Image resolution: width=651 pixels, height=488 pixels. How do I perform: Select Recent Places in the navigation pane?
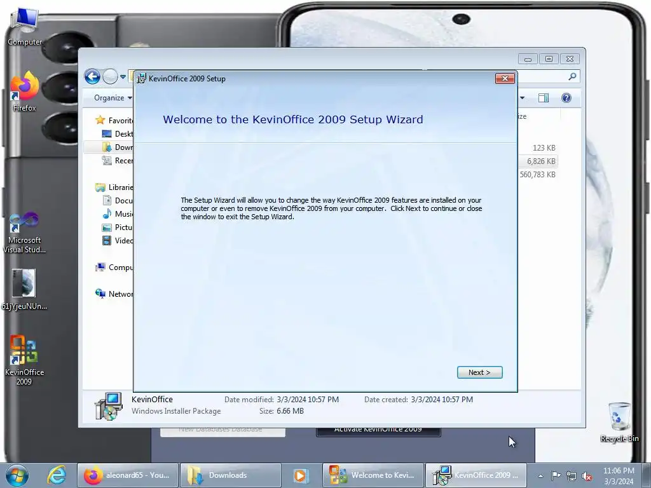[x=118, y=161]
